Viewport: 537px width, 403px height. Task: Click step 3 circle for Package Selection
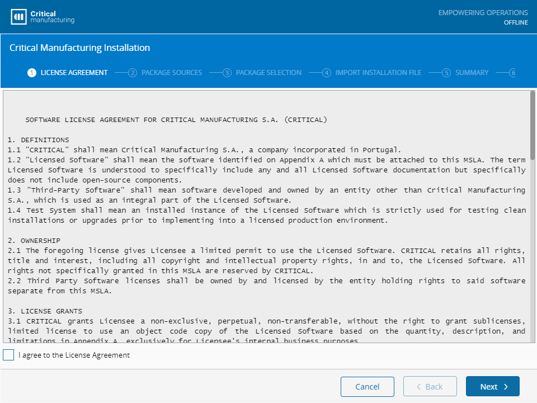(227, 73)
